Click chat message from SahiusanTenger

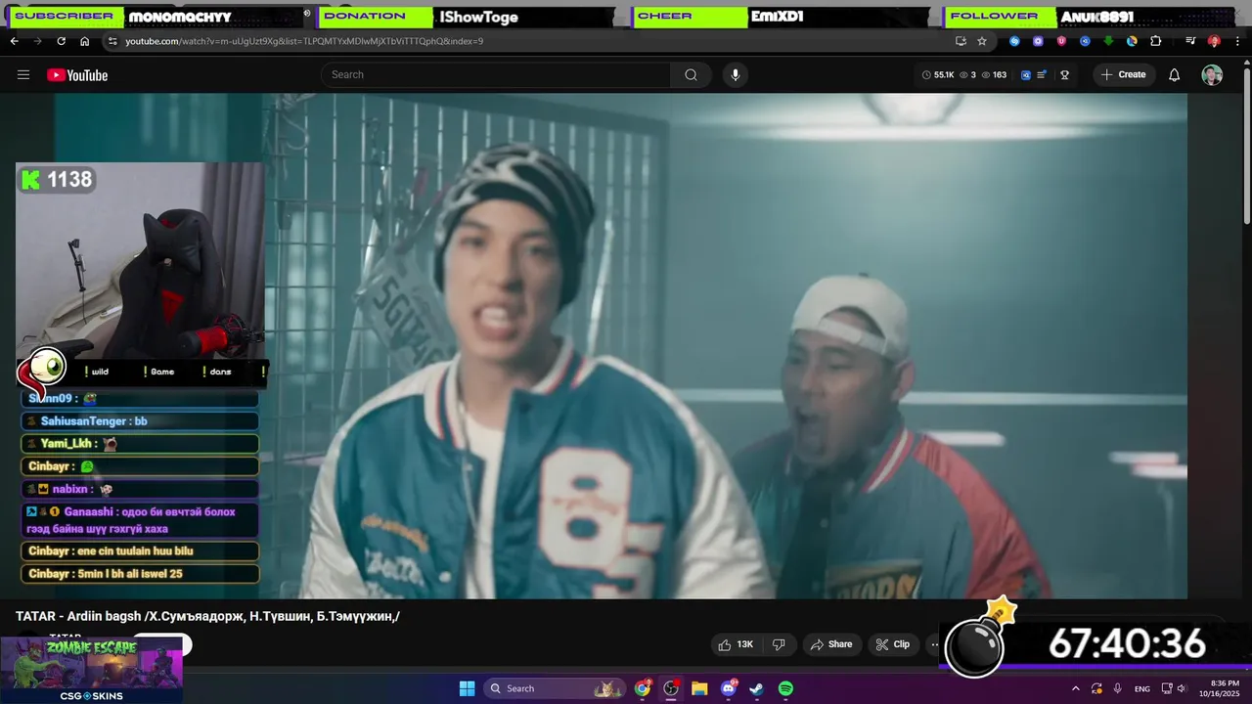tap(140, 420)
